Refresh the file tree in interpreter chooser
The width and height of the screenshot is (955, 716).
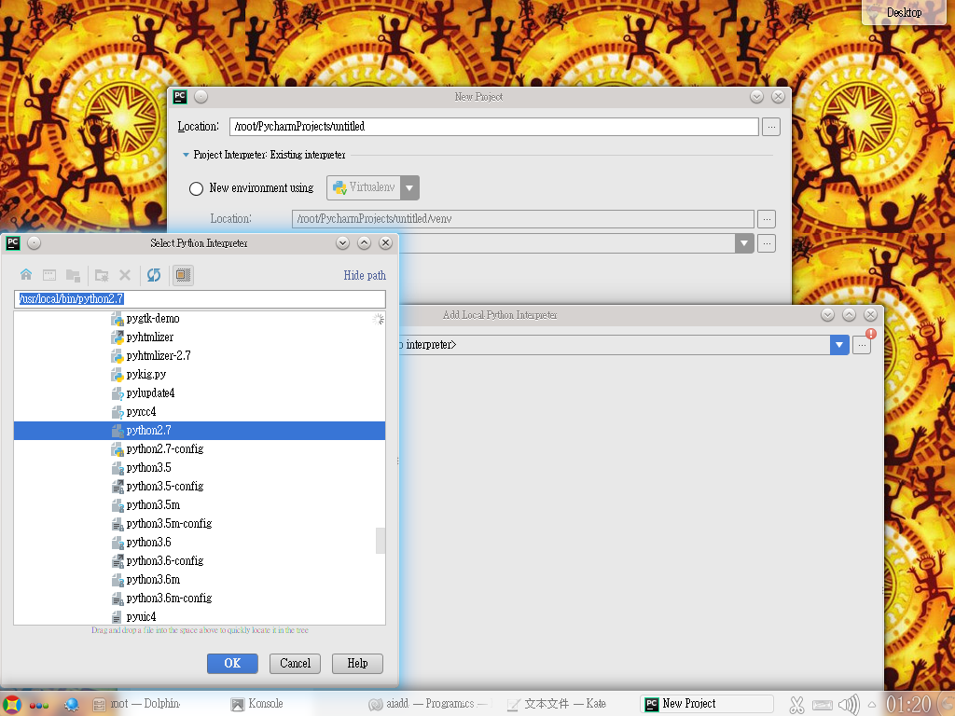[154, 275]
